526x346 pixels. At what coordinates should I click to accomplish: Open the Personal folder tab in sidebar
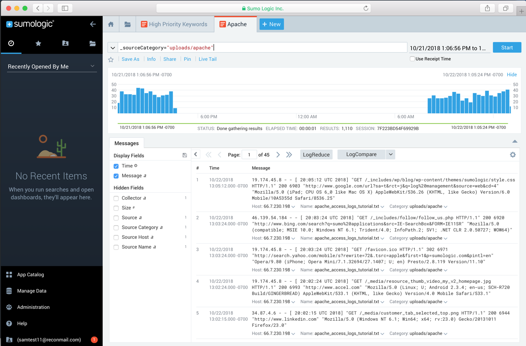(65, 43)
